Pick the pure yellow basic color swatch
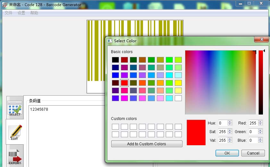 click(178, 83)
